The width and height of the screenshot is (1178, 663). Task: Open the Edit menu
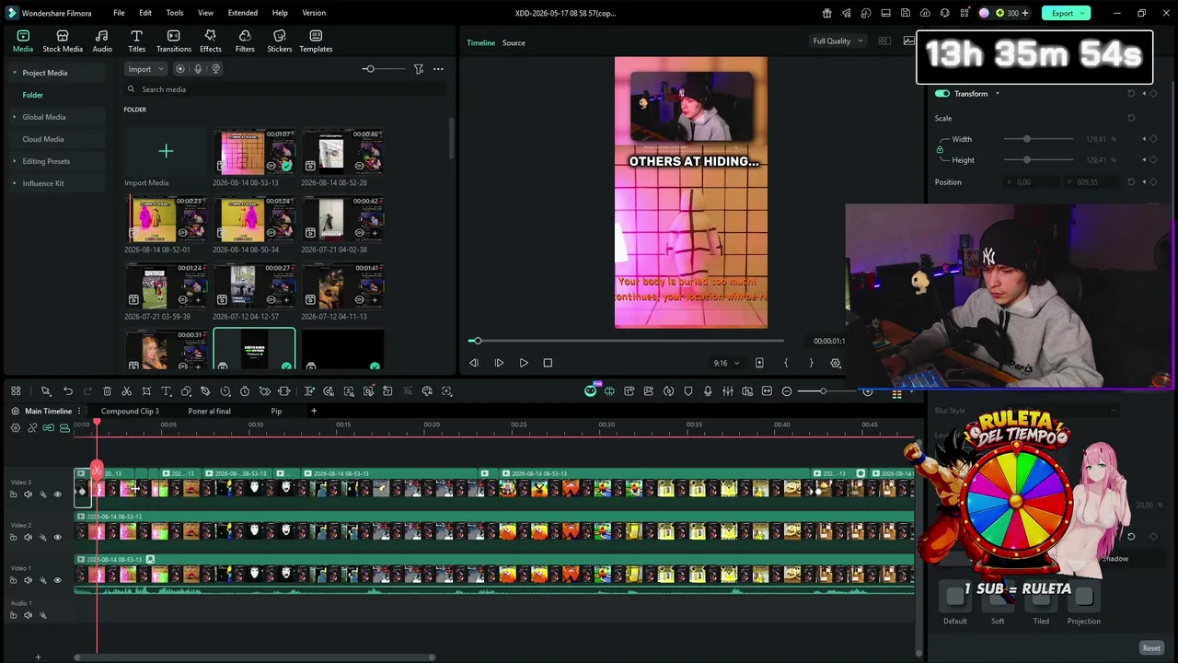click(x=145, y=13)
